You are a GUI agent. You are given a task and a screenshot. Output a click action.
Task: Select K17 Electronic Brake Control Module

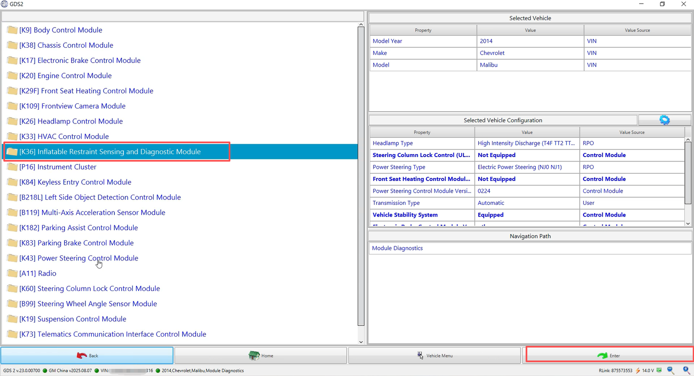[80, 61]
